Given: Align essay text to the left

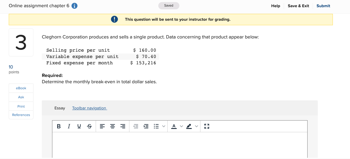Looking at the screenshot, I should pos(102,127).
